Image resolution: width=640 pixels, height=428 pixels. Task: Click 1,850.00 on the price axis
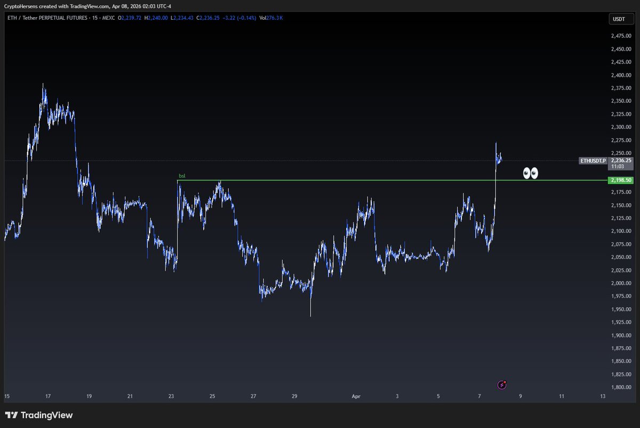point(621,361)
